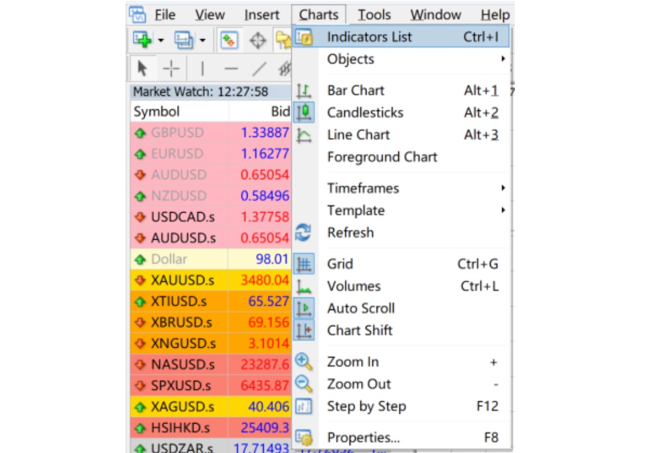The height and width of the screenshot is (453, 662).
Task: Click the Properties gear icon
Action: (304, 437)
